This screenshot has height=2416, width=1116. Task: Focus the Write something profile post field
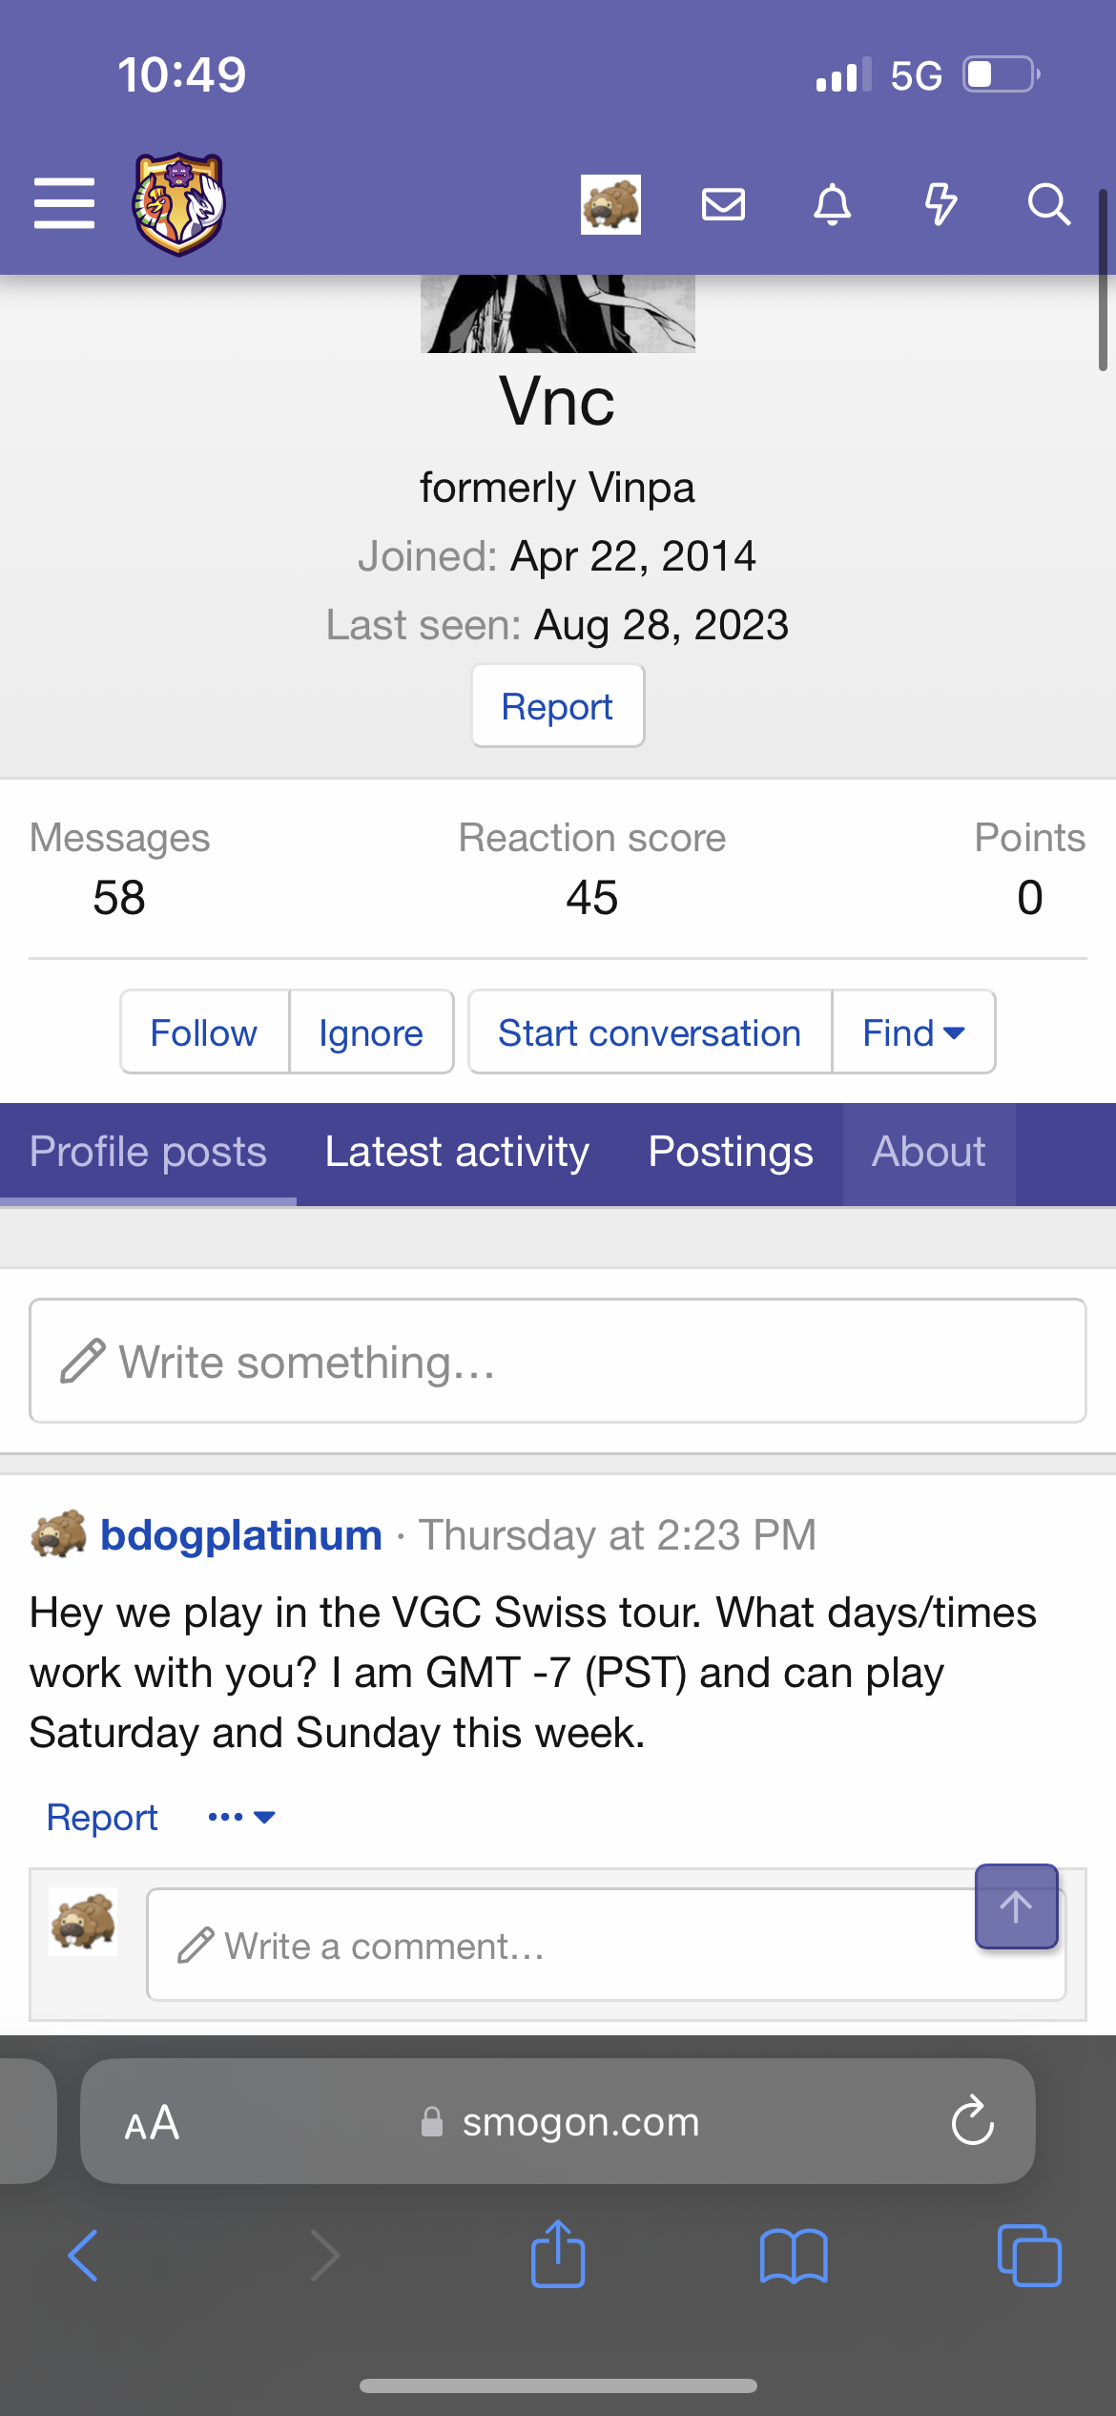pos(558,1361)
